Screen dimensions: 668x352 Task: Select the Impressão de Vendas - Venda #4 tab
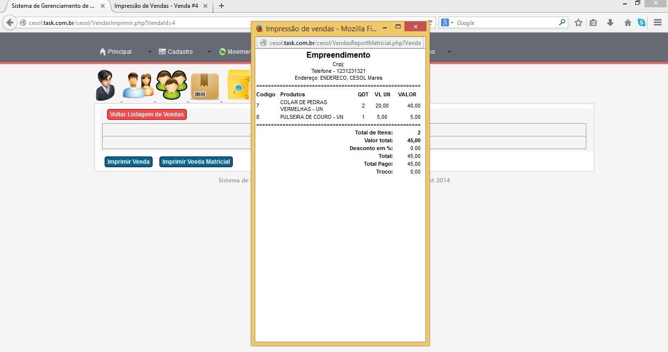coord(156,6)
